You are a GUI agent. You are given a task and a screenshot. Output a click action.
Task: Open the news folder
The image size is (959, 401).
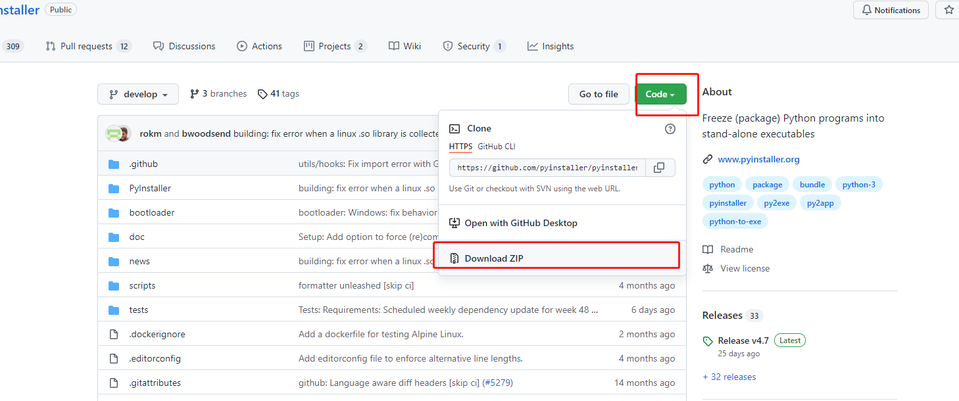click(139, 261)
